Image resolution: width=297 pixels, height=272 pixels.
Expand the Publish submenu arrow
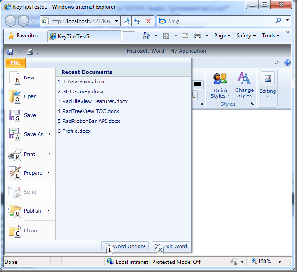[49, 210]
